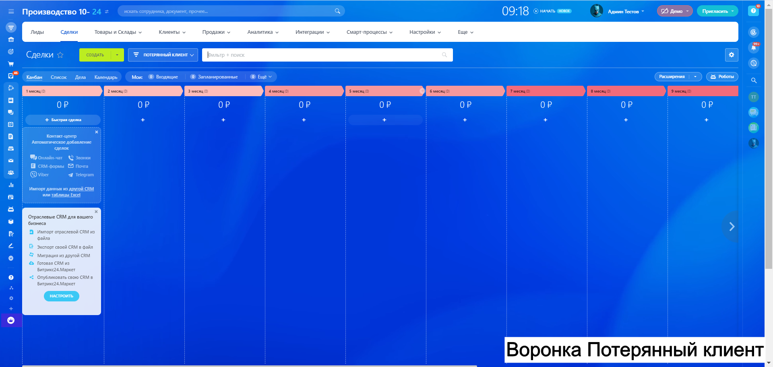The width and height of the screenshot is (773, 367).
Task: Open the другой CRM import link
Action: 81,189
